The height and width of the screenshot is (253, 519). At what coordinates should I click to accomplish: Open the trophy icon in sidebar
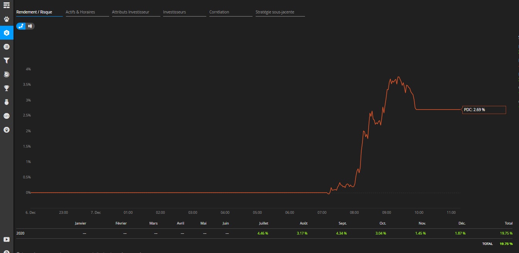[7, 88]
